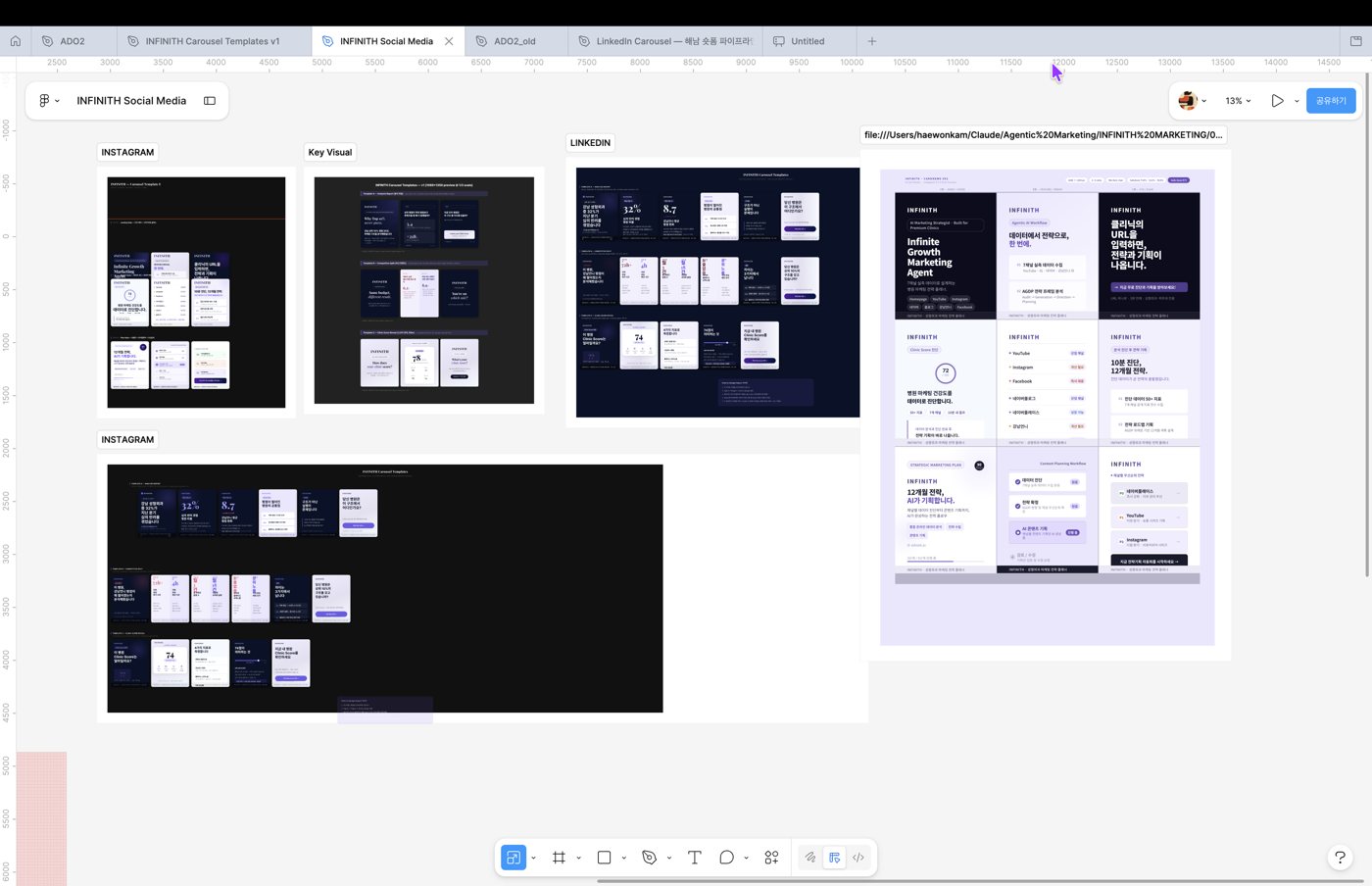The height and width of the screenshot is (886, 1372).
Task: Select the file:///Users/haewonkam frame label
Action: click(x=1044, y=135)
